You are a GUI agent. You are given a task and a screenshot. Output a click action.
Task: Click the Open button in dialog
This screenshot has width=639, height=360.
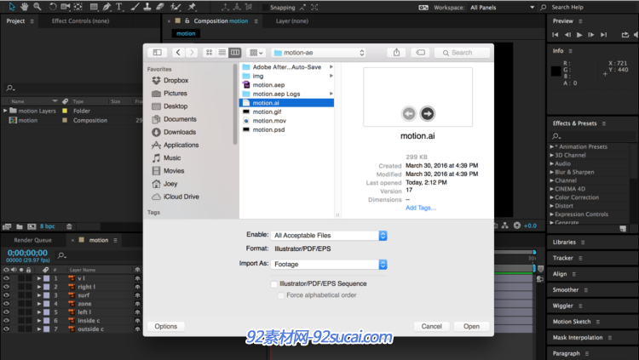[x=471, y=326]
